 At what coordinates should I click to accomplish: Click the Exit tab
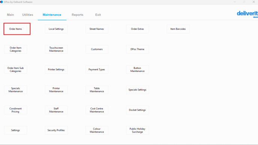tap(98, 15)
